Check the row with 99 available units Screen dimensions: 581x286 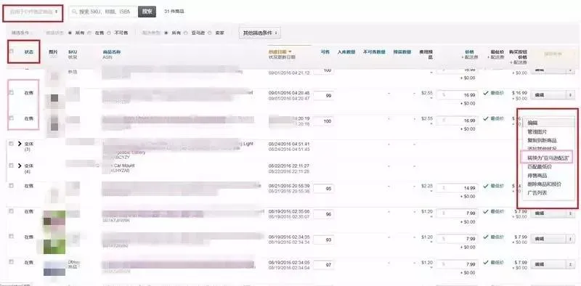pyautogui.click(x=11, y=93)
